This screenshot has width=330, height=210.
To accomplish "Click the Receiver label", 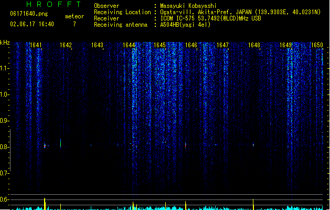I will point(107,18).
